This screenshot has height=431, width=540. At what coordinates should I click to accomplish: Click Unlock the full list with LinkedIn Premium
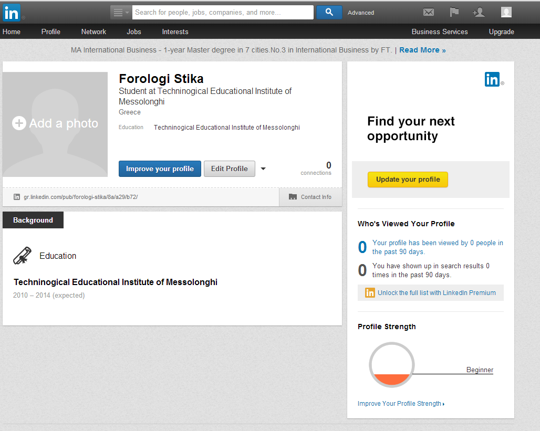click(x=437, y=292)
